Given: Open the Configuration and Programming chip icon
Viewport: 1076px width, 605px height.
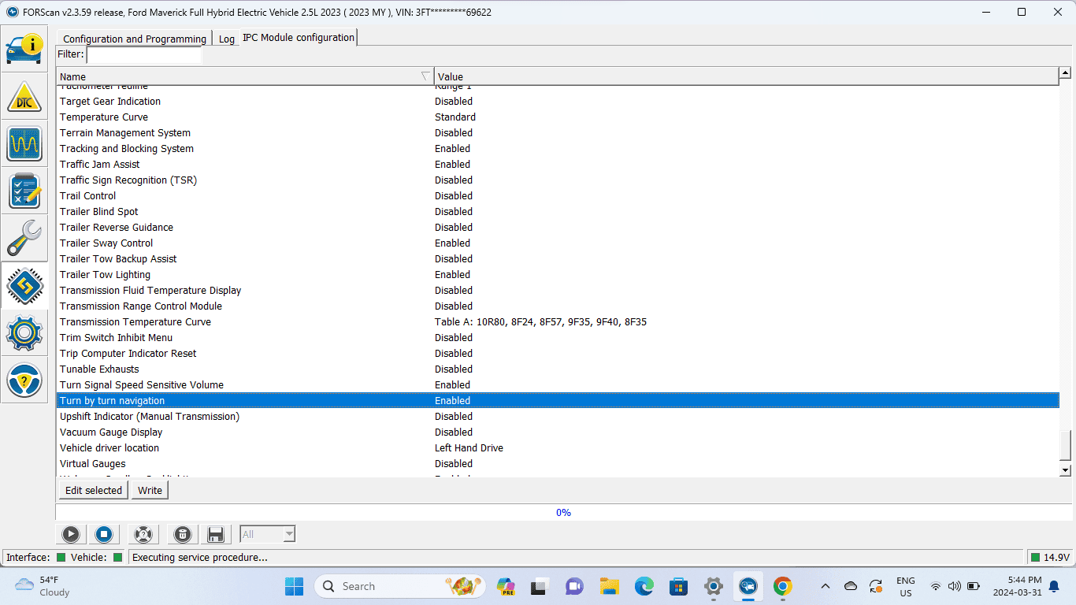Looking at the screenshot, I should point(24,285).
